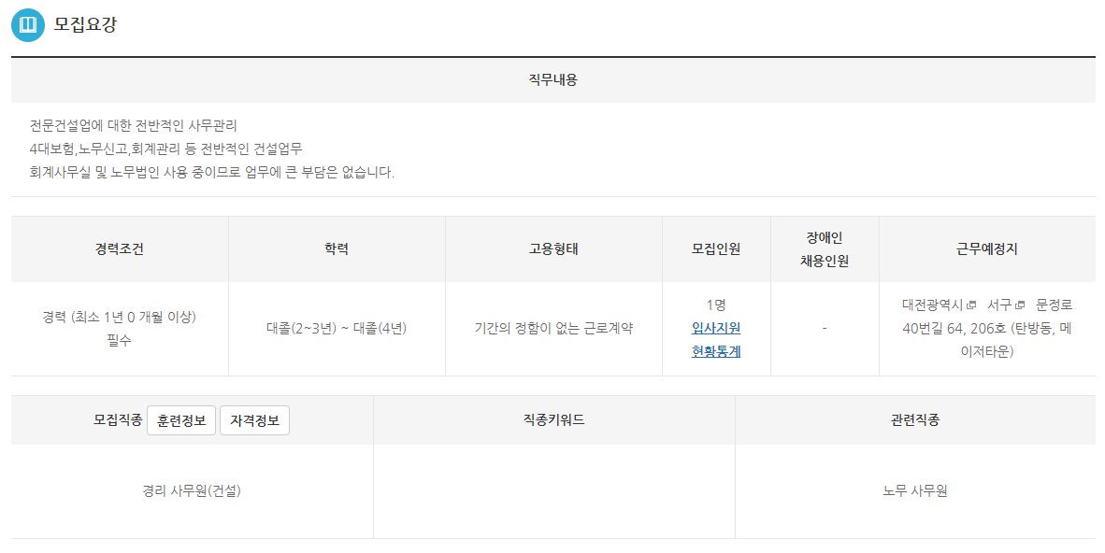1105x553 pixels.
Task: Click the 훈련정보 button
Action: pos(181,420)
